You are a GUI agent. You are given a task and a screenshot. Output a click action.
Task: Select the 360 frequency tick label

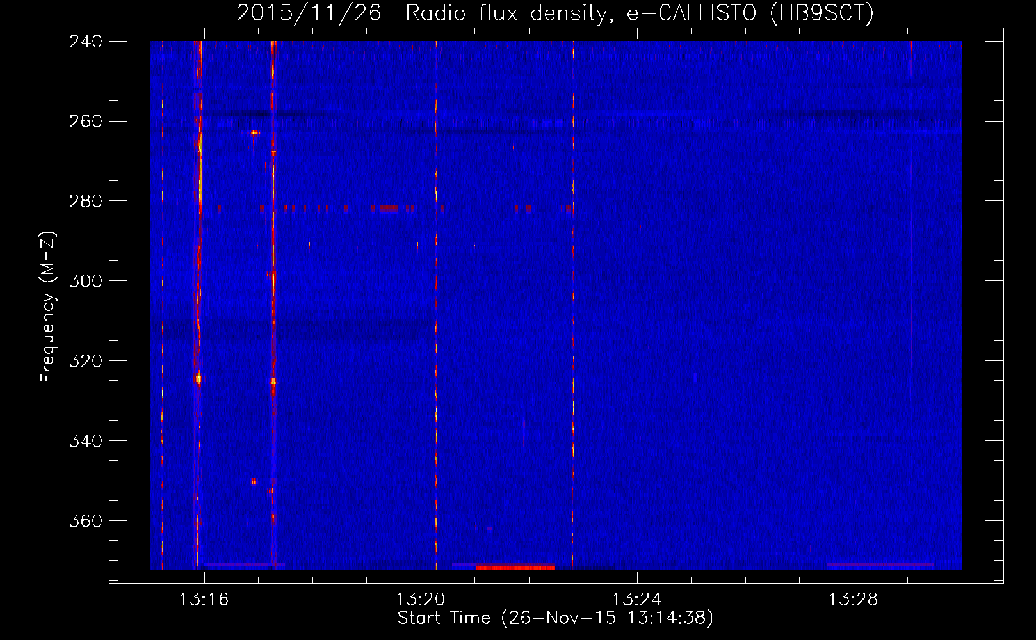[x=86, y=522]
